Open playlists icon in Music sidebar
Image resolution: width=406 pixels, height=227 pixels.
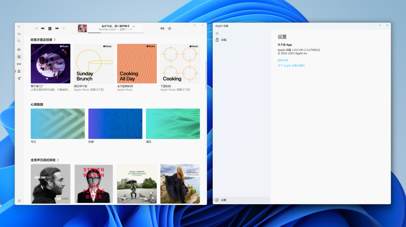point(19,78)
